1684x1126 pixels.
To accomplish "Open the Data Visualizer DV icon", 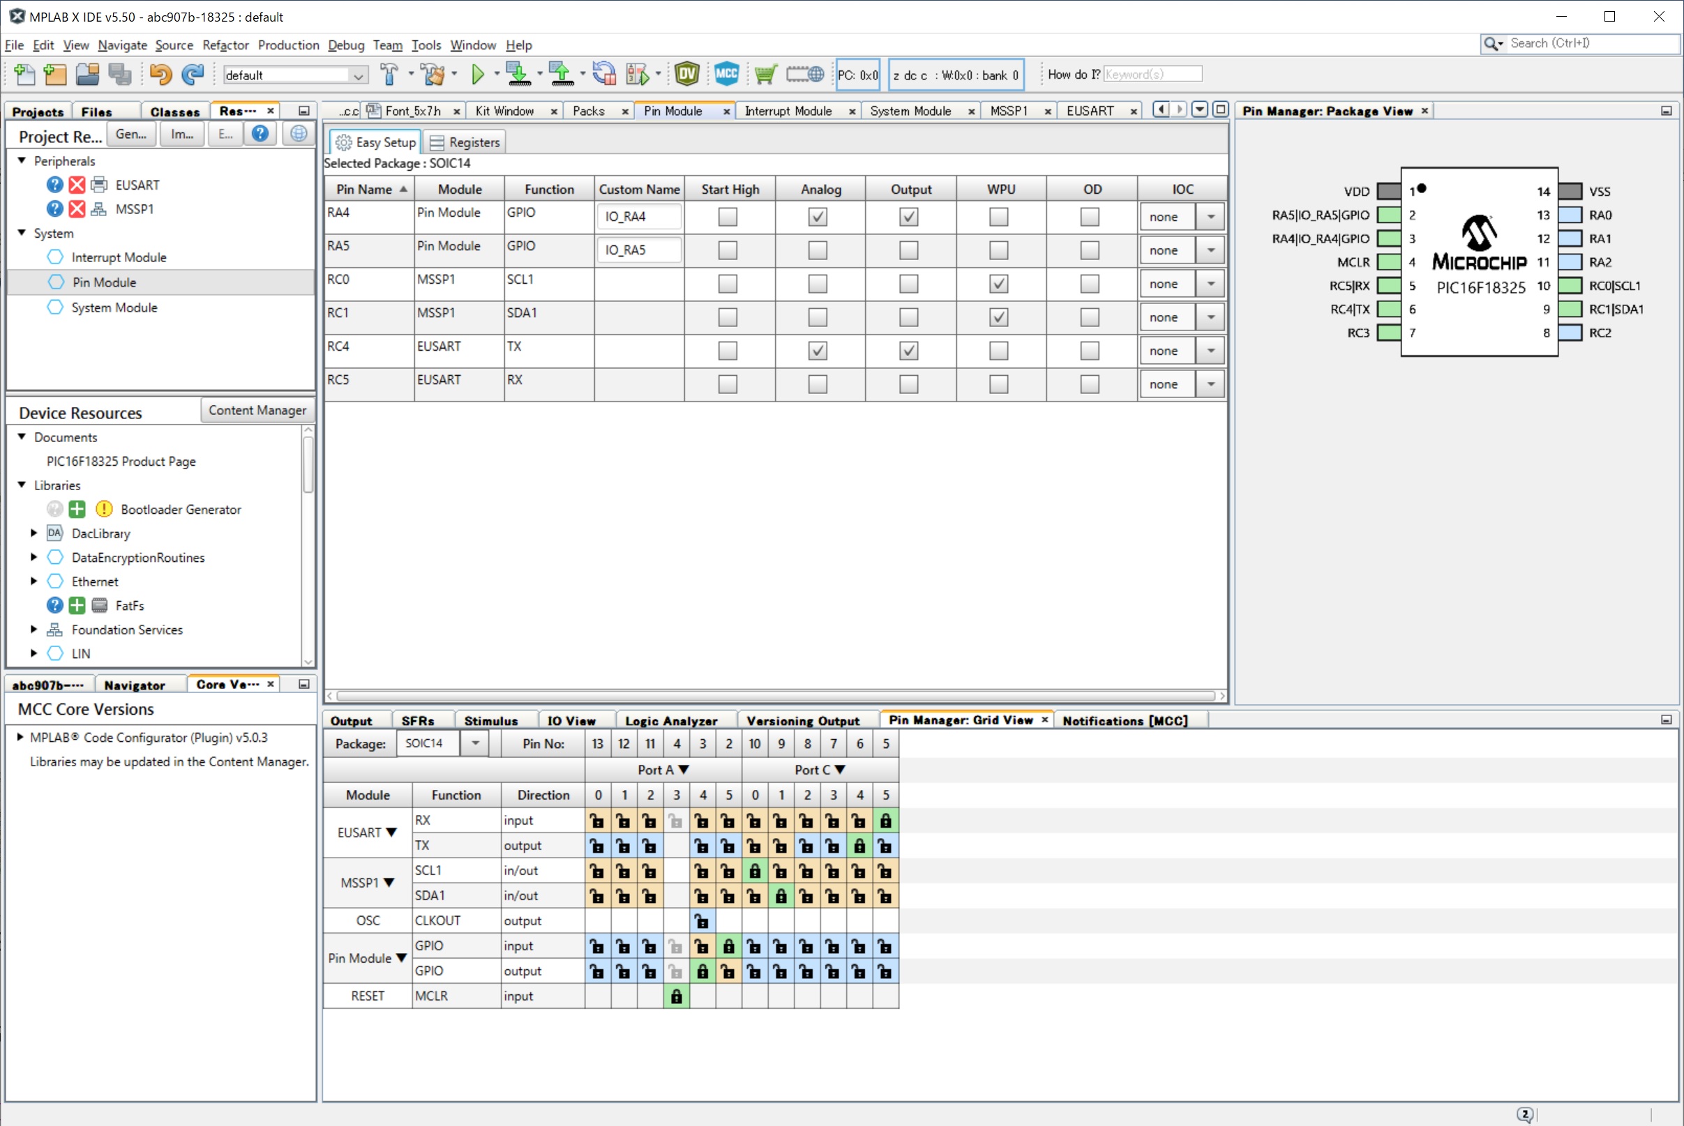I will click(687, 74).
